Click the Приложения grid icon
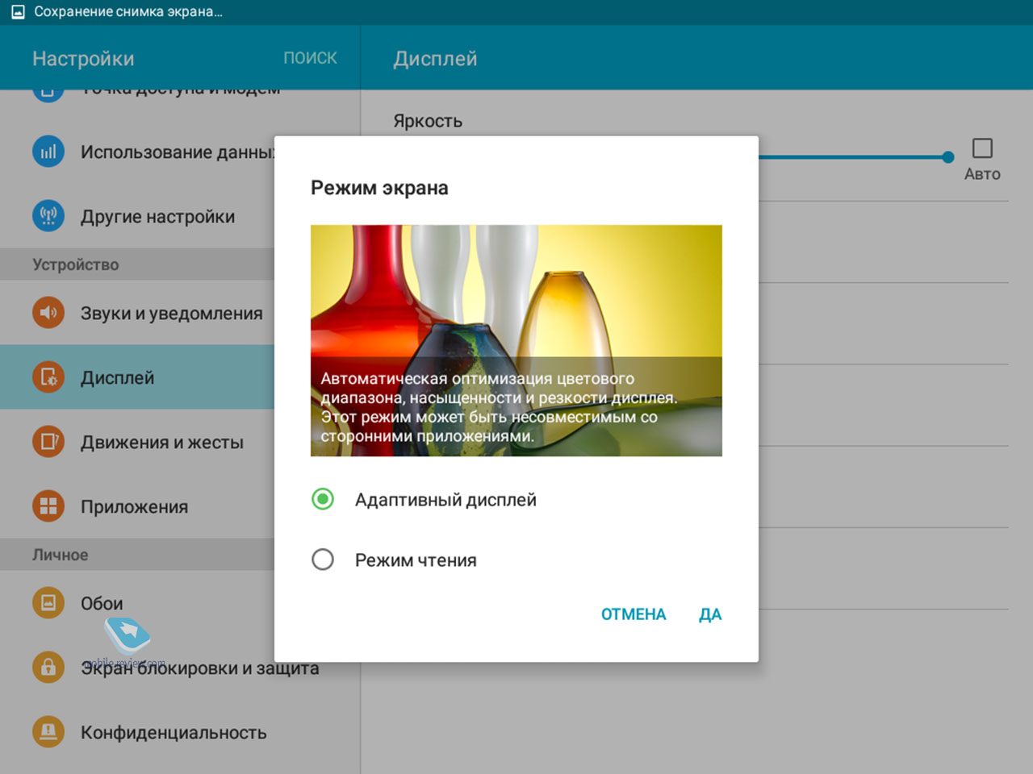1033x774 pixels. coord(48,506)
